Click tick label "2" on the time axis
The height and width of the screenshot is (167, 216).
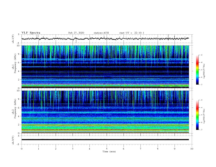(56, 149)
